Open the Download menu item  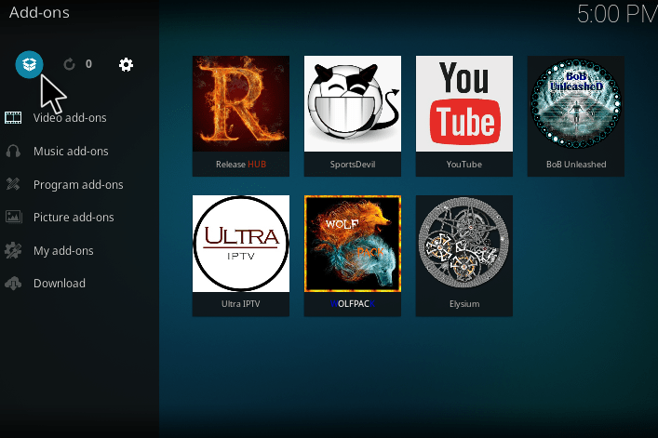[60, 284]
